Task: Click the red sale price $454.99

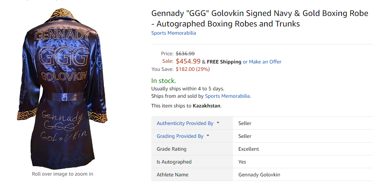Action: click(x=188, y=61)
